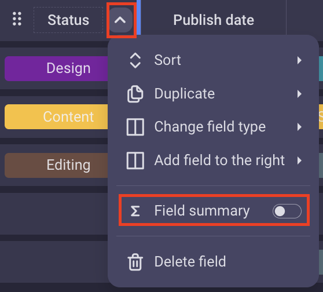The image size is (323, 292).
Task: Open the Change field type submenu arrow
Action: coord(299,127)
